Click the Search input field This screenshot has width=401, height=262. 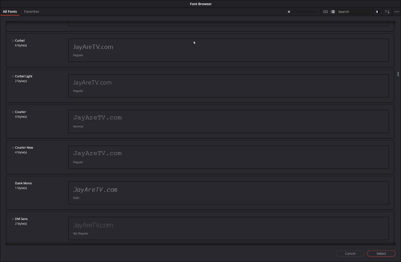pos(354,12)
